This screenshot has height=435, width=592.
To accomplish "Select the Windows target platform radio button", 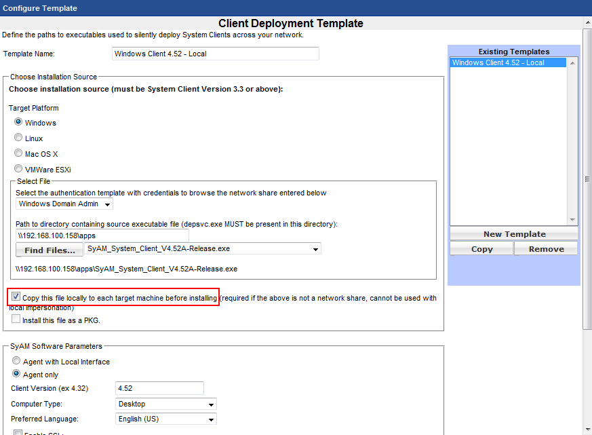I will pos(18,122).
